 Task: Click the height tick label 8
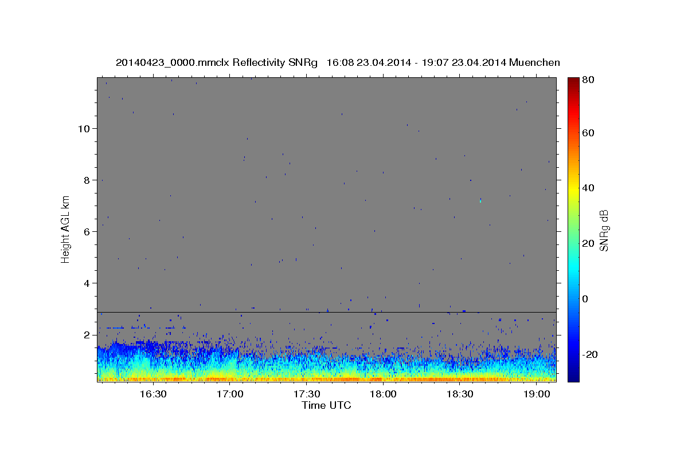tap(87, 180)
